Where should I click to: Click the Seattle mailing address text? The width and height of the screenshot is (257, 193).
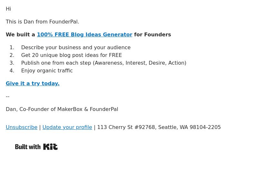tap(159, 127)
